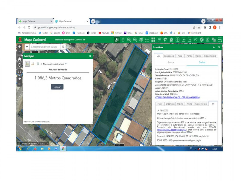Collapse the Localizar panel
241x181 pixels.
point(214,47)
